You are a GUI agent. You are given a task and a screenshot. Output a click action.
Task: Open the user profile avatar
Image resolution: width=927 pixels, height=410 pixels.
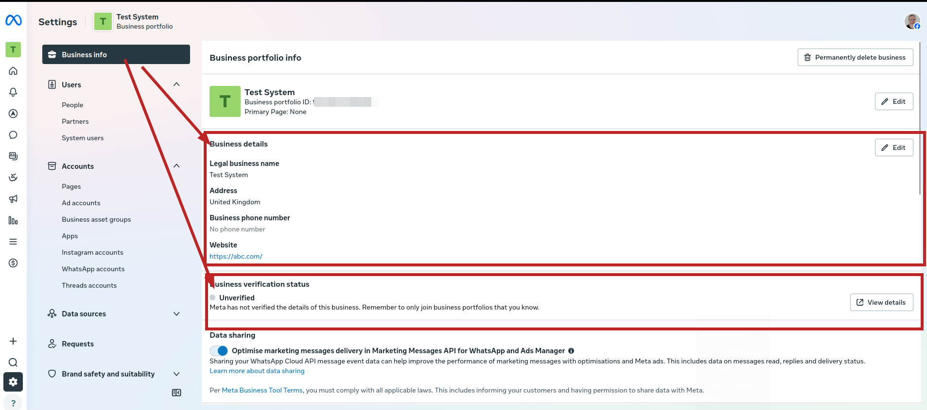[x=912, y=21]
